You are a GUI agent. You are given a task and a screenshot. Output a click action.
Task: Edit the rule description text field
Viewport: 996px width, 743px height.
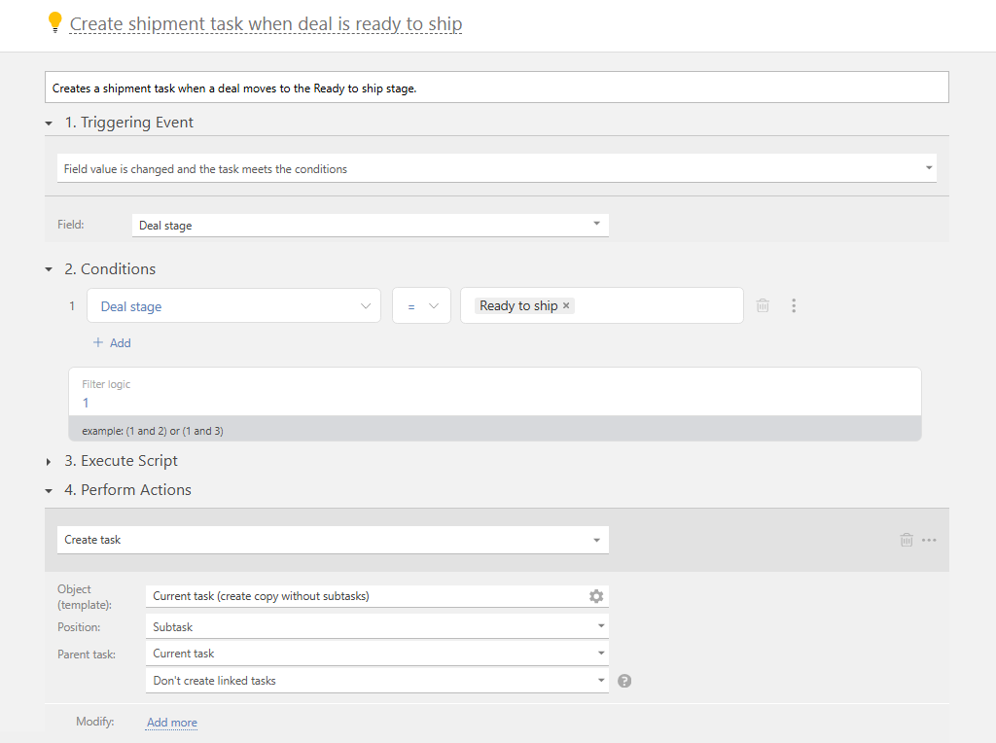pos(496,88)
